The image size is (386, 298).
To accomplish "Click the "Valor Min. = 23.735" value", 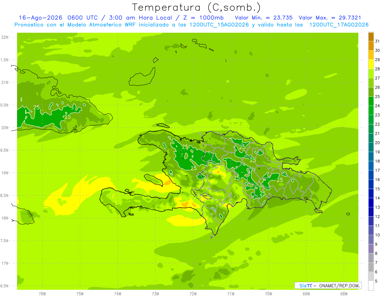I will (x=264, y=18).
